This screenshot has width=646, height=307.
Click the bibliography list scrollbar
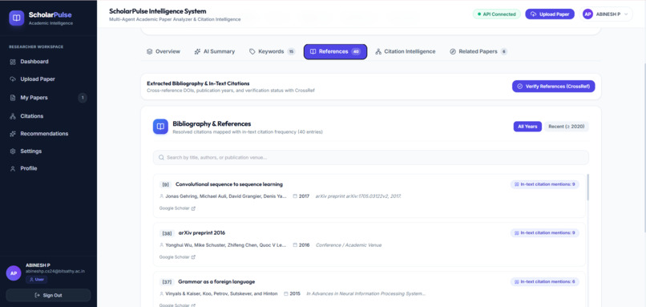587,188
